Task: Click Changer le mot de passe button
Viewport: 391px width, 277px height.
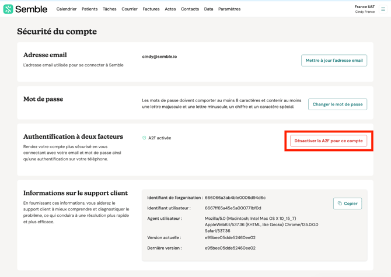Action: point(337,104)
